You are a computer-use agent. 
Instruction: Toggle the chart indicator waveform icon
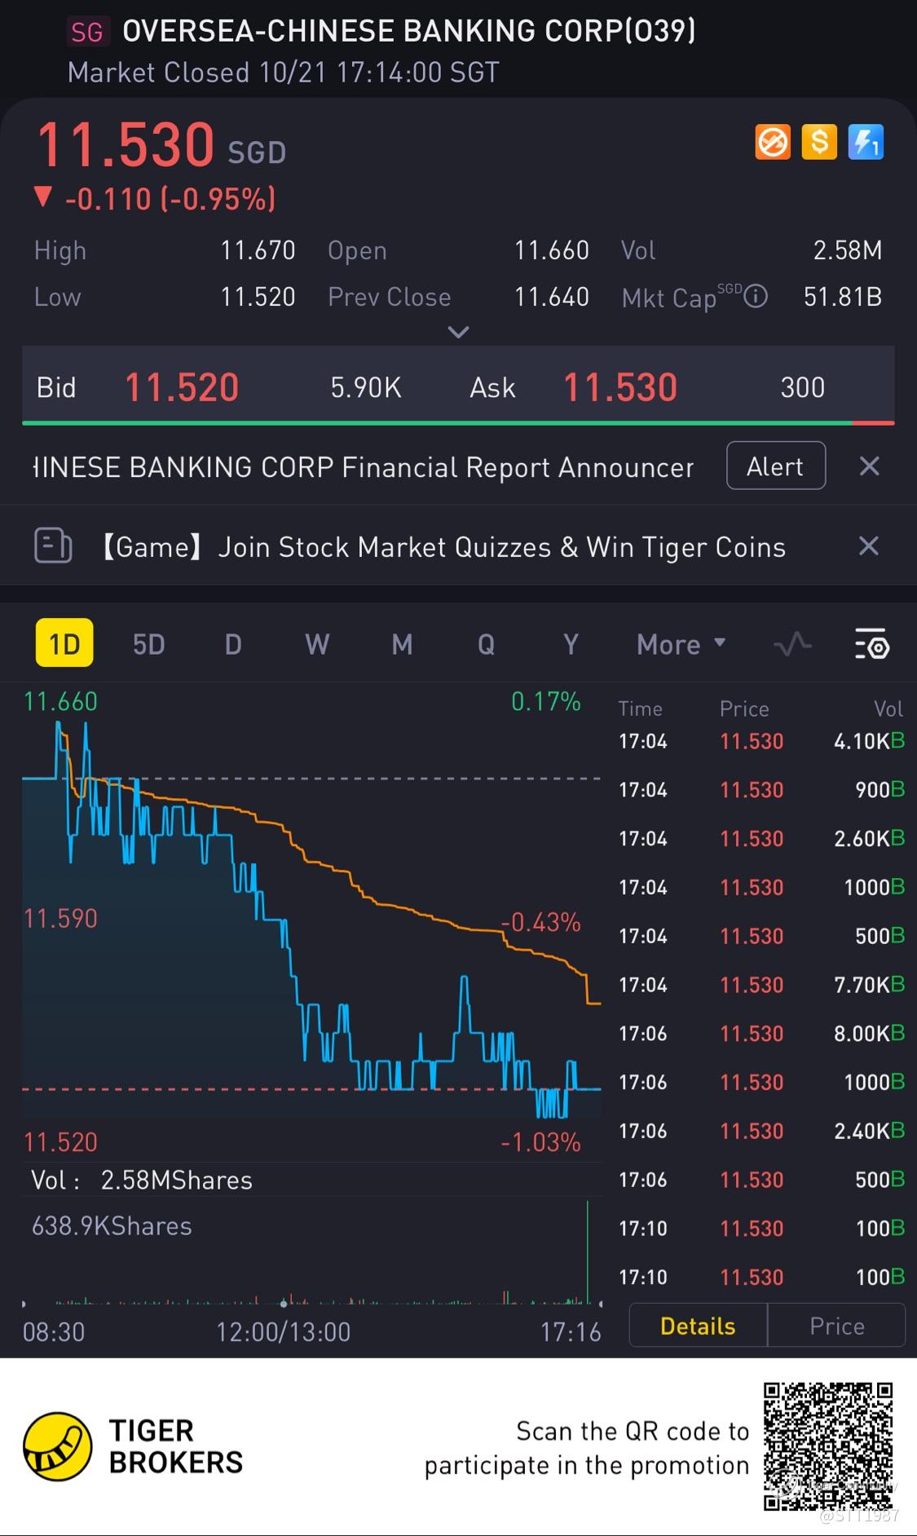[x=792, y=645]
